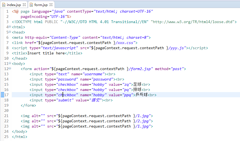The width and height of the screenshot is (240, 141).
Task: Click the 足球 label text
Action: (x=137, y=84)
